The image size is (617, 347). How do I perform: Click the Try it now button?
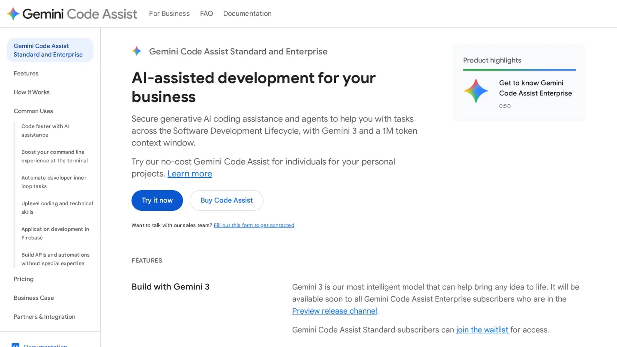(157, 200)
